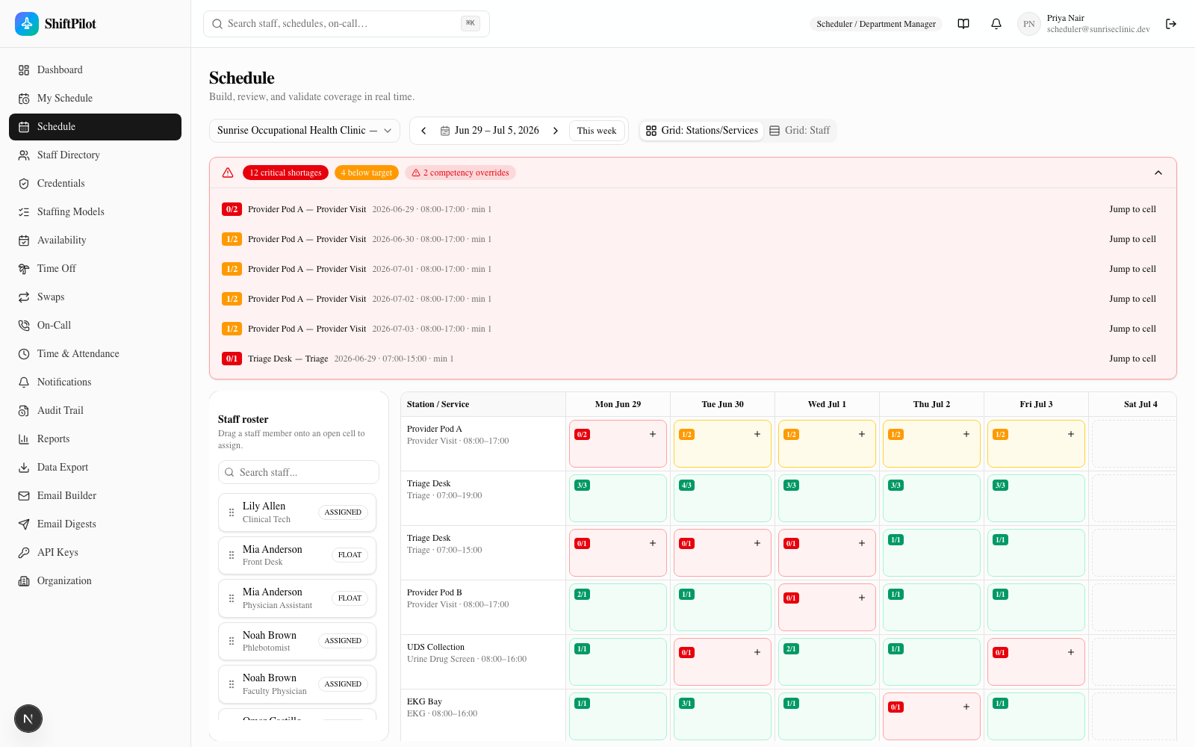Add staff to EKG Bay Thursday cell
This screenshot has height=747, width=1195.
pos(966,707)
